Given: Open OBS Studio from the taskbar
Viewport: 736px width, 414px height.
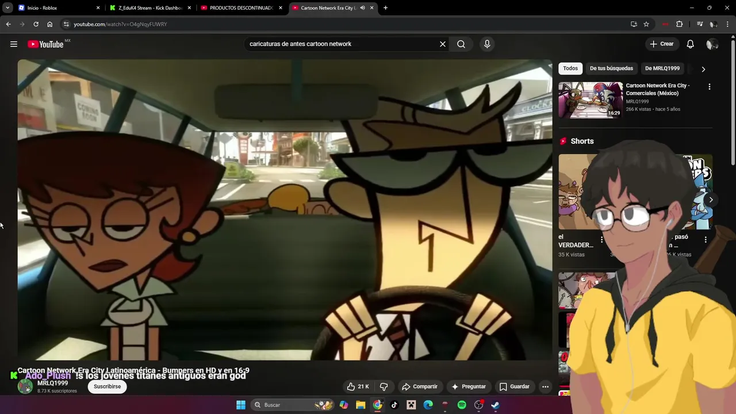Looking at the screenshot, I should point(478,405).
